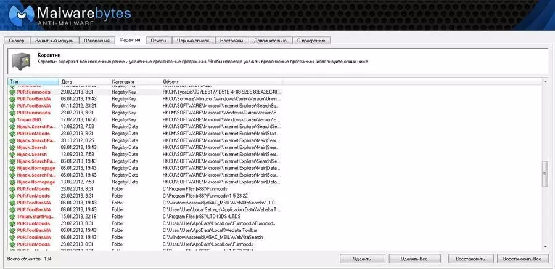Click the Всего объектов: 134 status text

[x=30, y=259]
